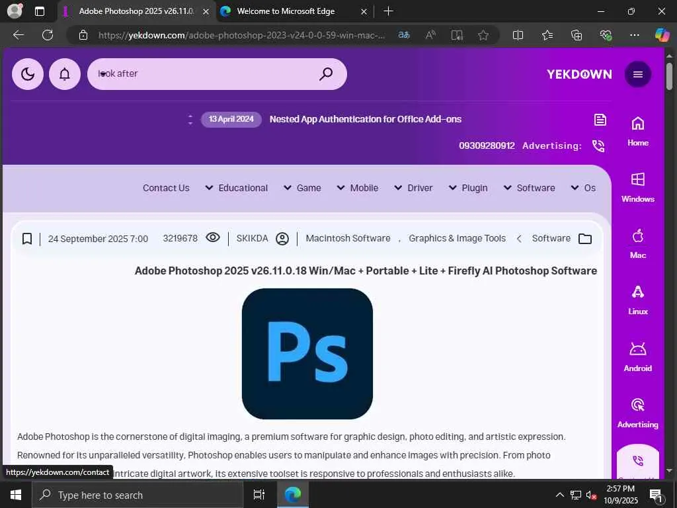Open Split screen icon

coord(518,35)
